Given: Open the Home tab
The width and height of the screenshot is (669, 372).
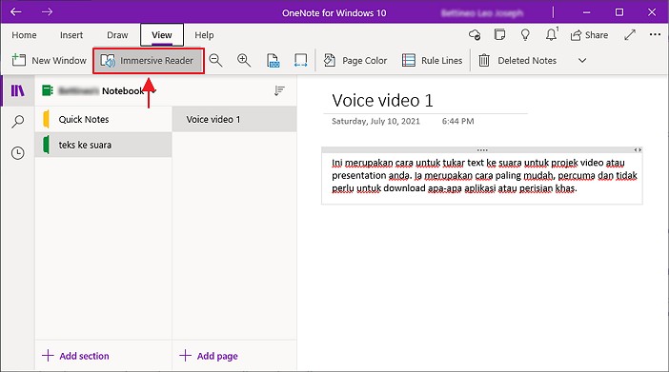Looking at the screenshot, I should coord(24,35).
